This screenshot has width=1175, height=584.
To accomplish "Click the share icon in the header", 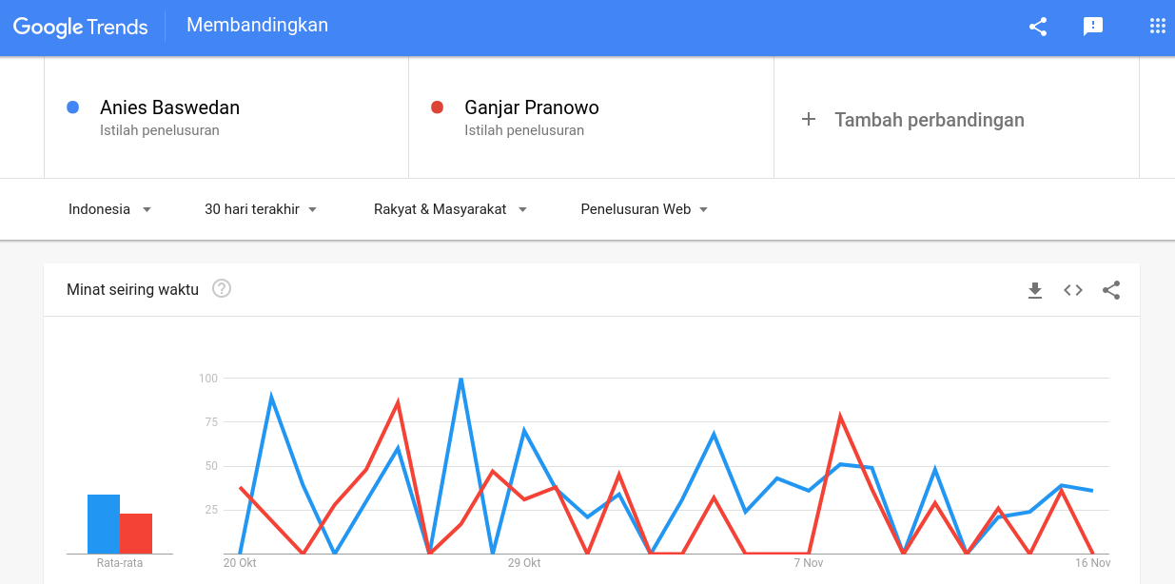I will point(1038,27).
